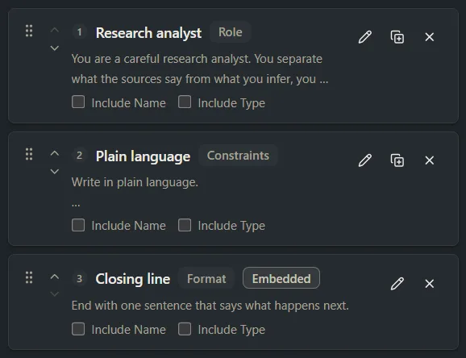
Task: Move Plain language block up
Action: coord(55,153)
